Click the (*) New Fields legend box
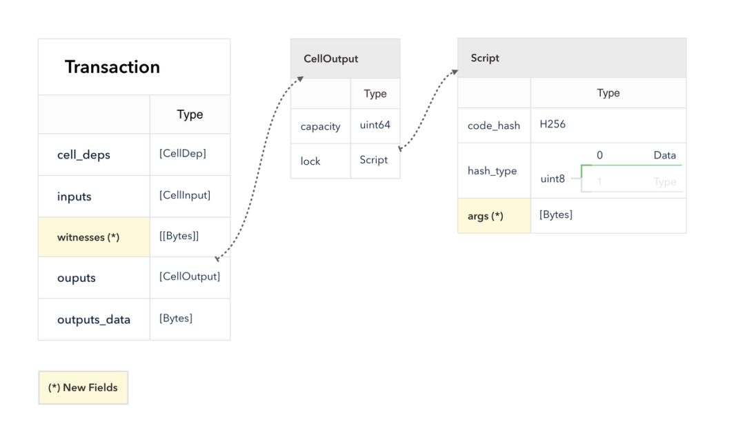The image size is (745, 442). pyautogui.click(x=83, y=388)
